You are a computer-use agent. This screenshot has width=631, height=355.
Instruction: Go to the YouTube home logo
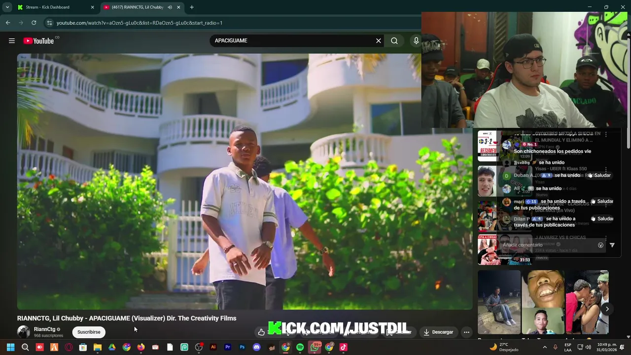tap(38, 41)
